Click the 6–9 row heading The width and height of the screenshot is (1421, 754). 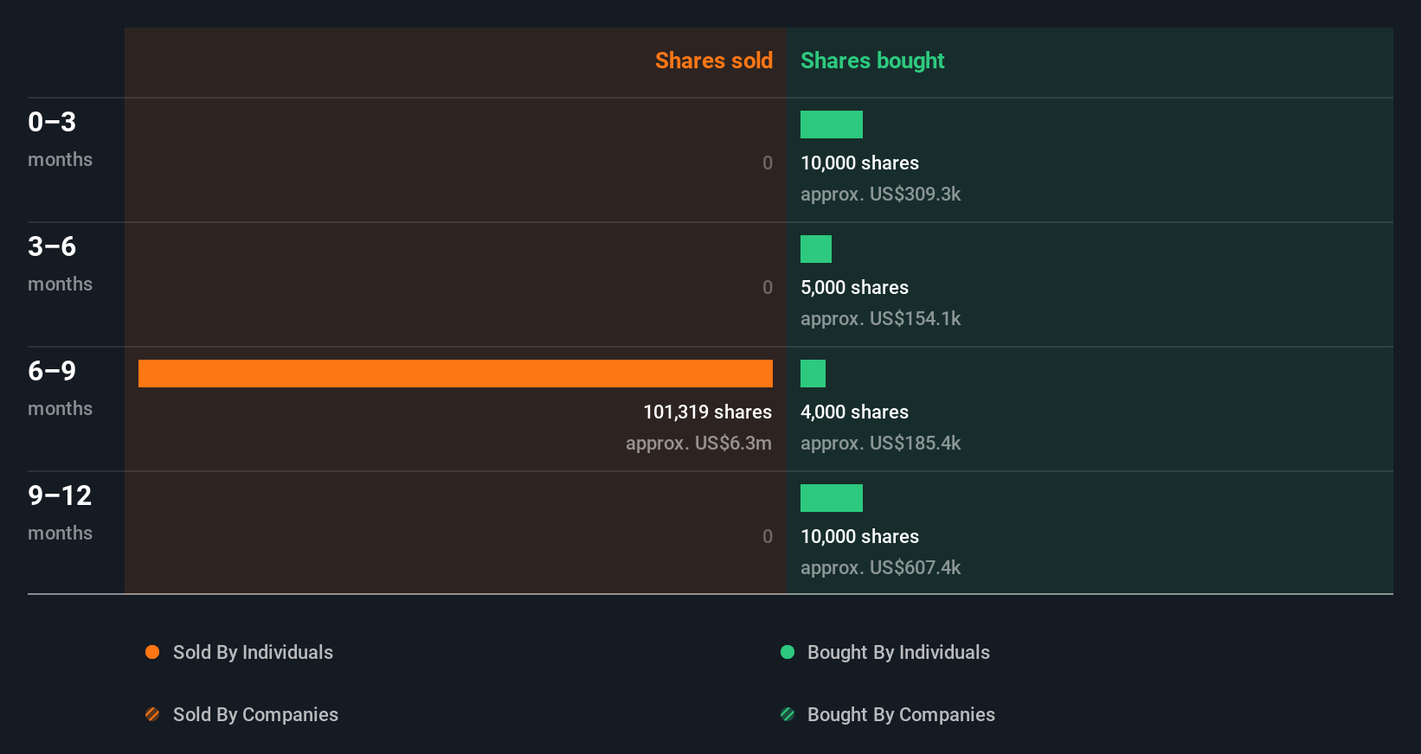coord(52,371)
